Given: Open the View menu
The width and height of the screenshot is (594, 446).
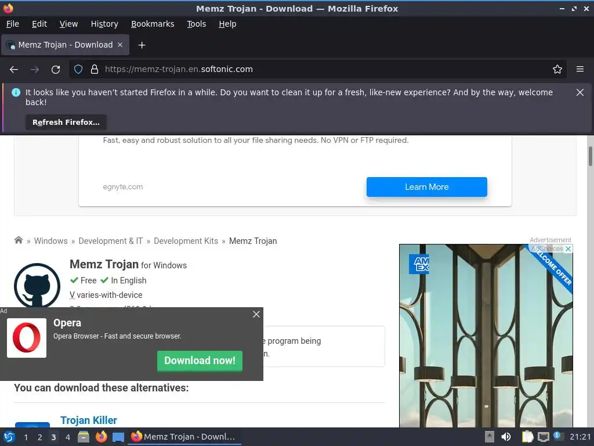Looking at the screenshot, I should pyautogui.click(x=68, y=24).
